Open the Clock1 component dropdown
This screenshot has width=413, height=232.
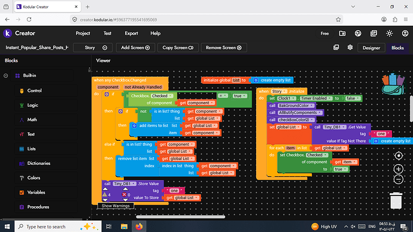[286, 98]
